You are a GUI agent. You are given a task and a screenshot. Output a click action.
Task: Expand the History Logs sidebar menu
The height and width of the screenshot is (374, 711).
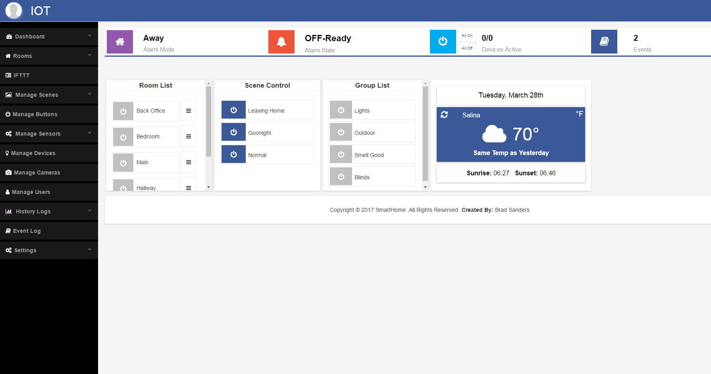[x=33, y=211]
